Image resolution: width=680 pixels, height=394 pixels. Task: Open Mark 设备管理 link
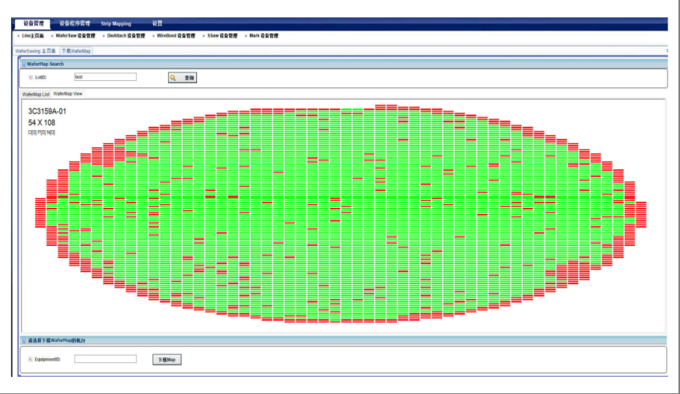(x=264, y=36)
